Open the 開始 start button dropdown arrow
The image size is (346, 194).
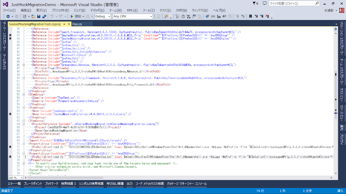[83, 16]
